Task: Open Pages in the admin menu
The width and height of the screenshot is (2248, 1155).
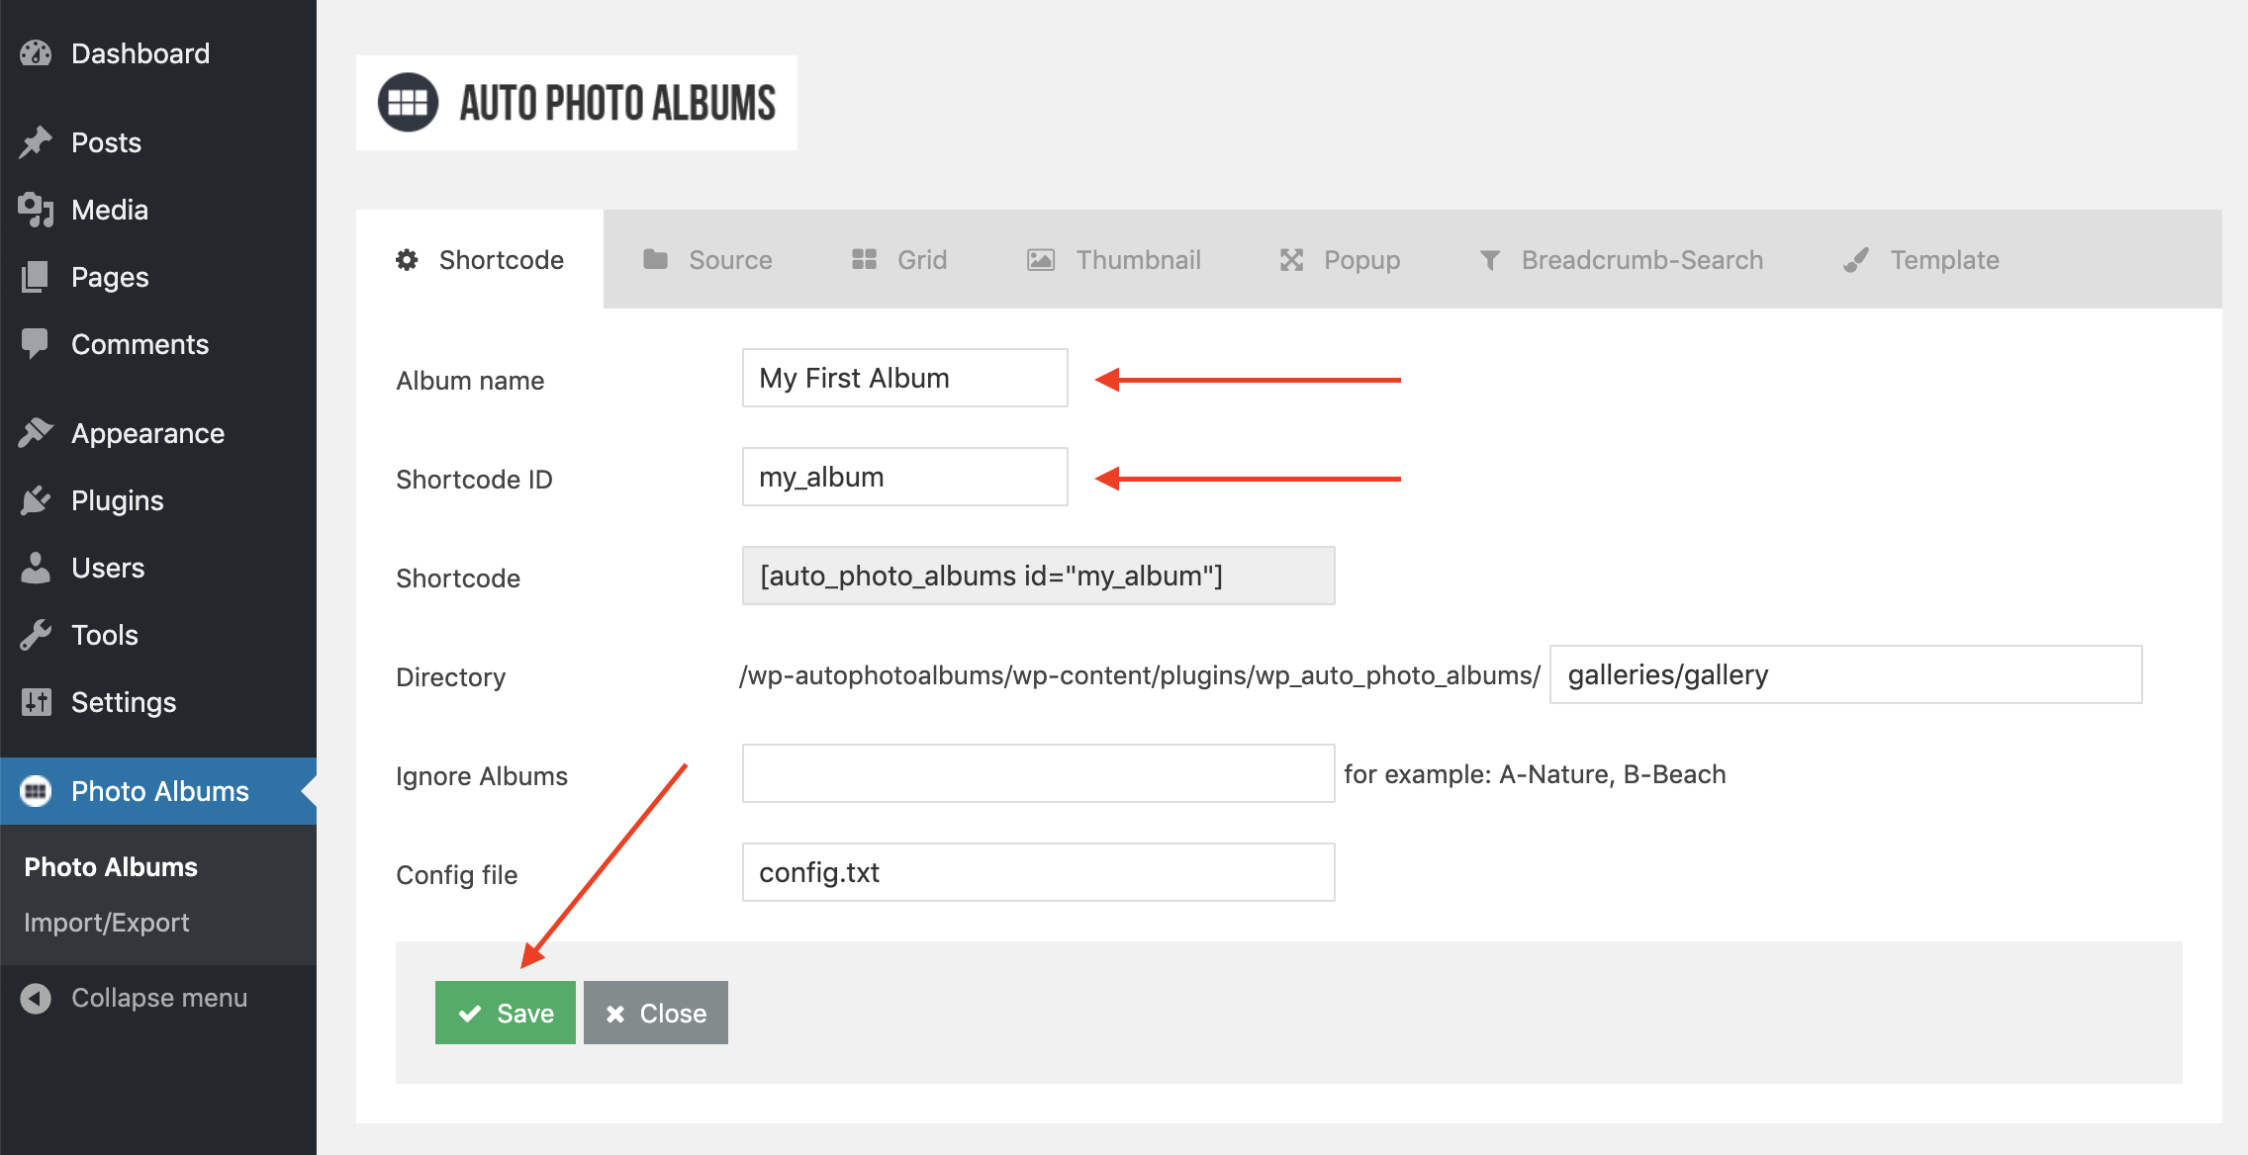Action: tap(158, 277)
